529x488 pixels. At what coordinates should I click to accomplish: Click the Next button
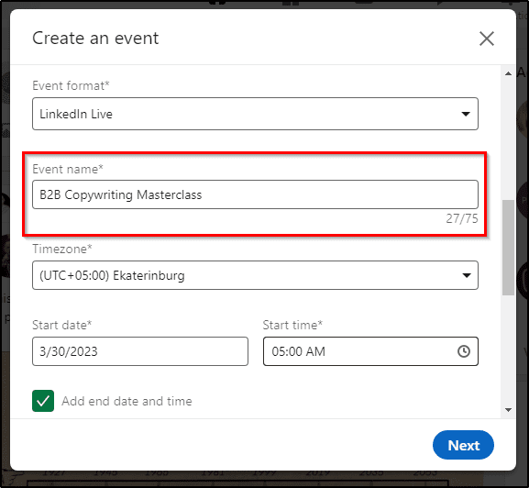[463, 445]
